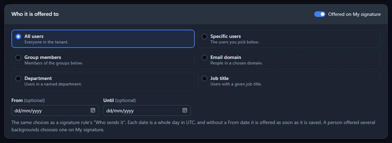The width and height of the screenshot is (392, 143).
Task: Toggle the Offered on My signature switch
Action: point(320,14)
